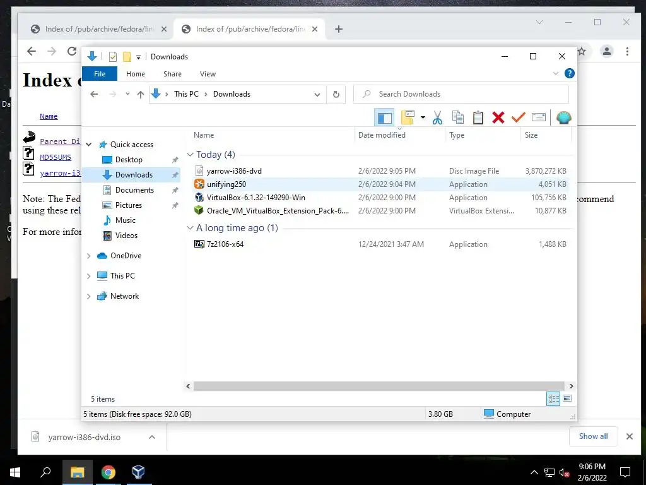Click the Cut scissors icon
Image resolution: width=646 pixels, height=485 pixels.
[437, 118]
